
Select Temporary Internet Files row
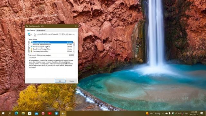click(50, 51)
